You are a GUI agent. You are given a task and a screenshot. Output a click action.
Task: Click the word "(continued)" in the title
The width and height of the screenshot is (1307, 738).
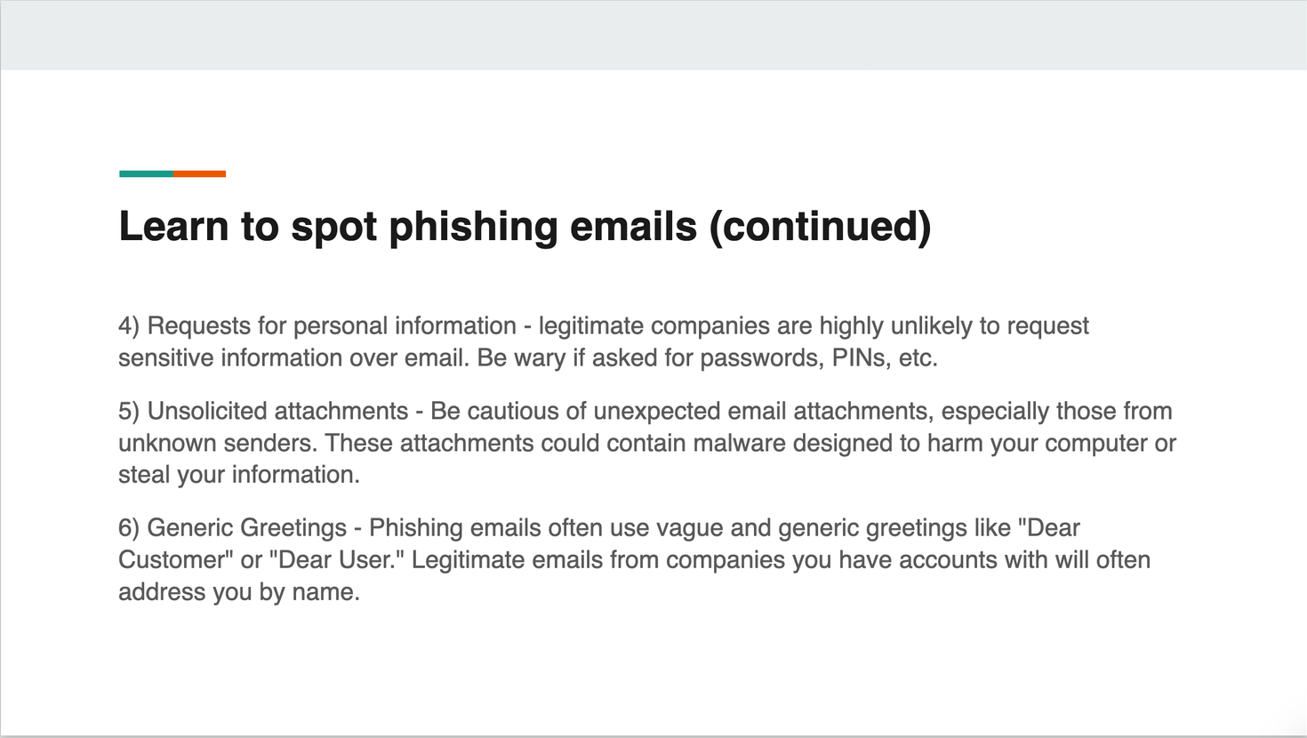coord(820,227)
